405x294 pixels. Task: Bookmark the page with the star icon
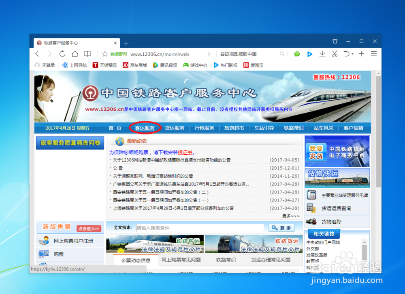[x=104, y=54]
